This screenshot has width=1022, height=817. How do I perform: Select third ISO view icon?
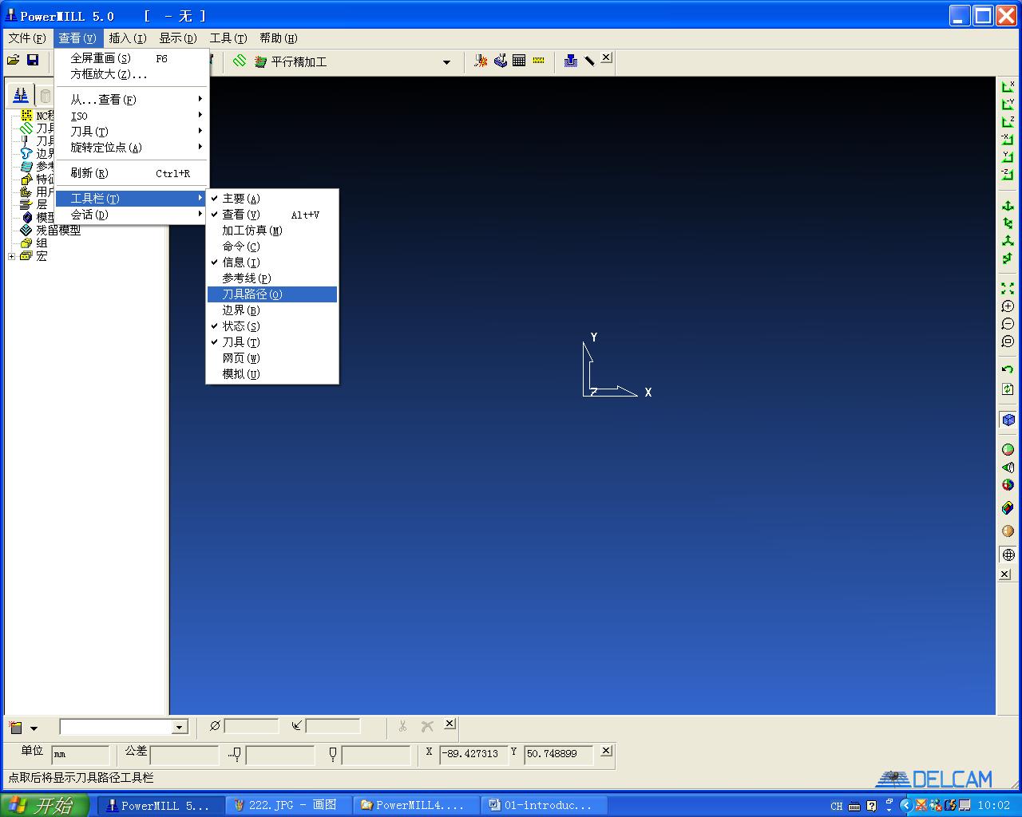click(x=1008, y=241)
